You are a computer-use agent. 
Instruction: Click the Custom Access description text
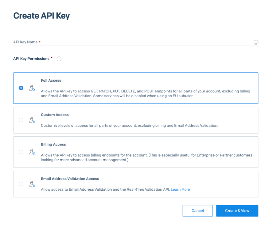click(130, 125)
